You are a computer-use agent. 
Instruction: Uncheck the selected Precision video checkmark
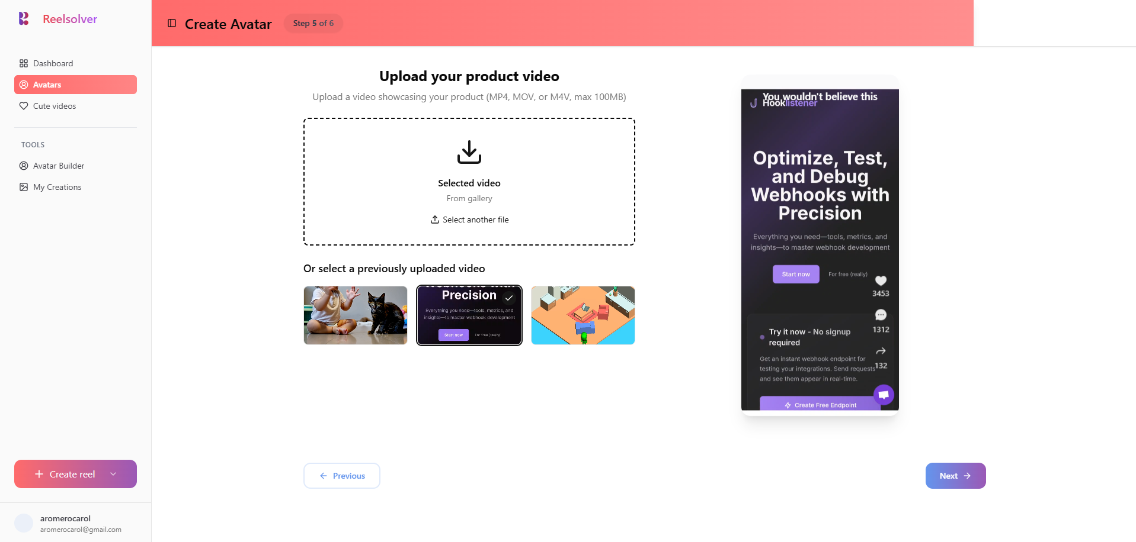(508, 298)
